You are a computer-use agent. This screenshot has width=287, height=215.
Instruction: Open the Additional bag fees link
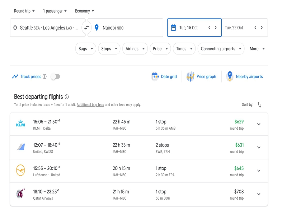tap(90, 105)
